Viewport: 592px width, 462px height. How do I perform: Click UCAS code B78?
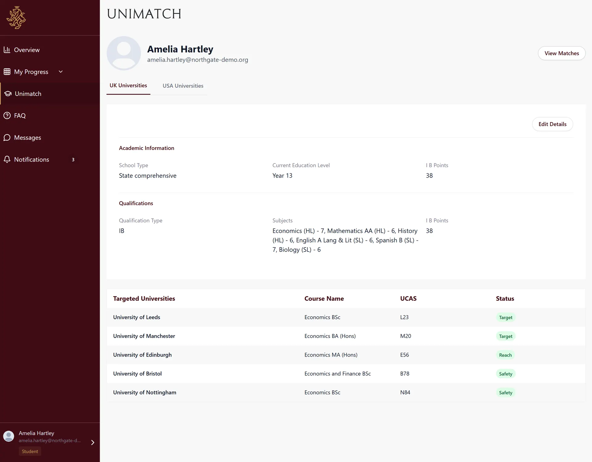(x=405, y=373)
